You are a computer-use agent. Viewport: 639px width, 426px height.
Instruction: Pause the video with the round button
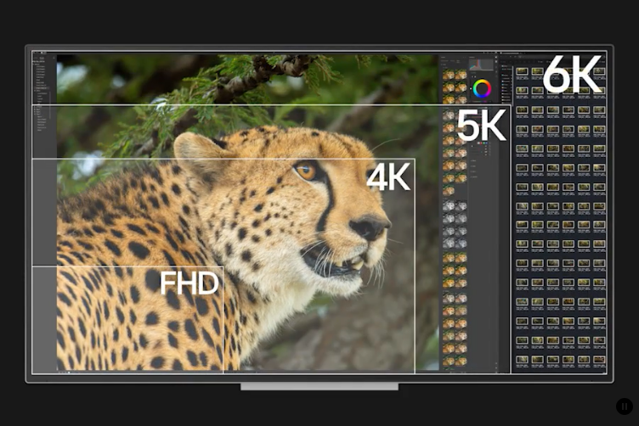[624, 406]
